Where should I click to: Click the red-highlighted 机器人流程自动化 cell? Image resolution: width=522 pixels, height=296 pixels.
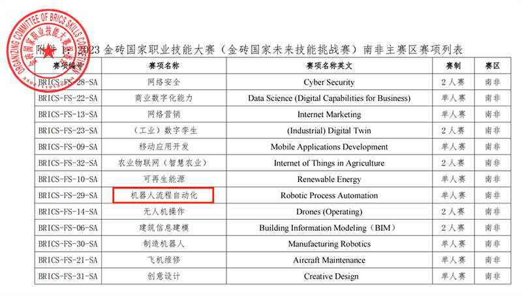click(x=164, y=195)
